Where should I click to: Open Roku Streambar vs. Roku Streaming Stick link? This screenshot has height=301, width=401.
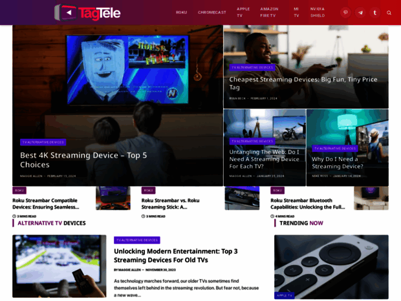pos(170,203)
